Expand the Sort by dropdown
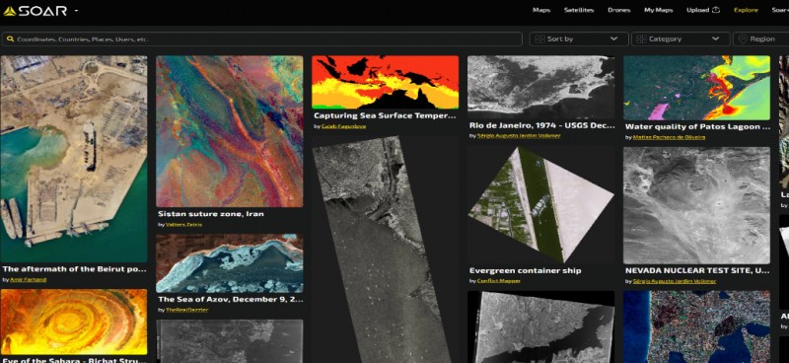789x363 pixels. [x=579, y=38]
